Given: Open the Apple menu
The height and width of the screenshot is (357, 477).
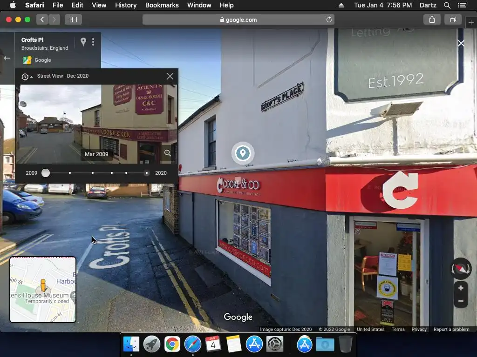Looking at the screenshot, I should [x=13, y=5].
